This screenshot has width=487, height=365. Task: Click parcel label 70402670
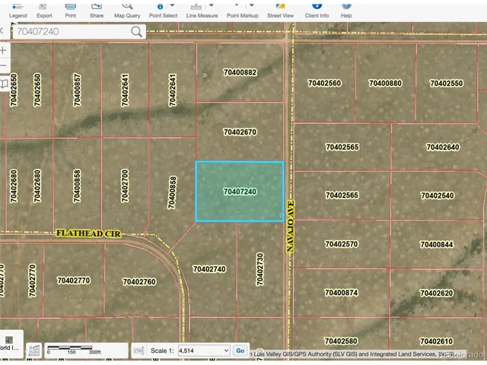point(240,132)
